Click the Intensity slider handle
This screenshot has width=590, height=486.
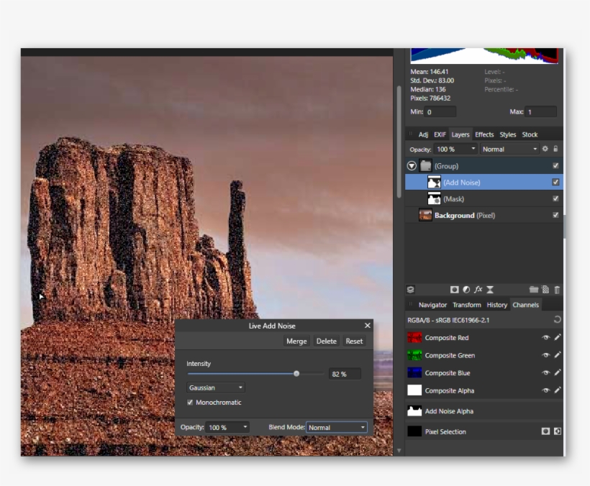point(296,374)
